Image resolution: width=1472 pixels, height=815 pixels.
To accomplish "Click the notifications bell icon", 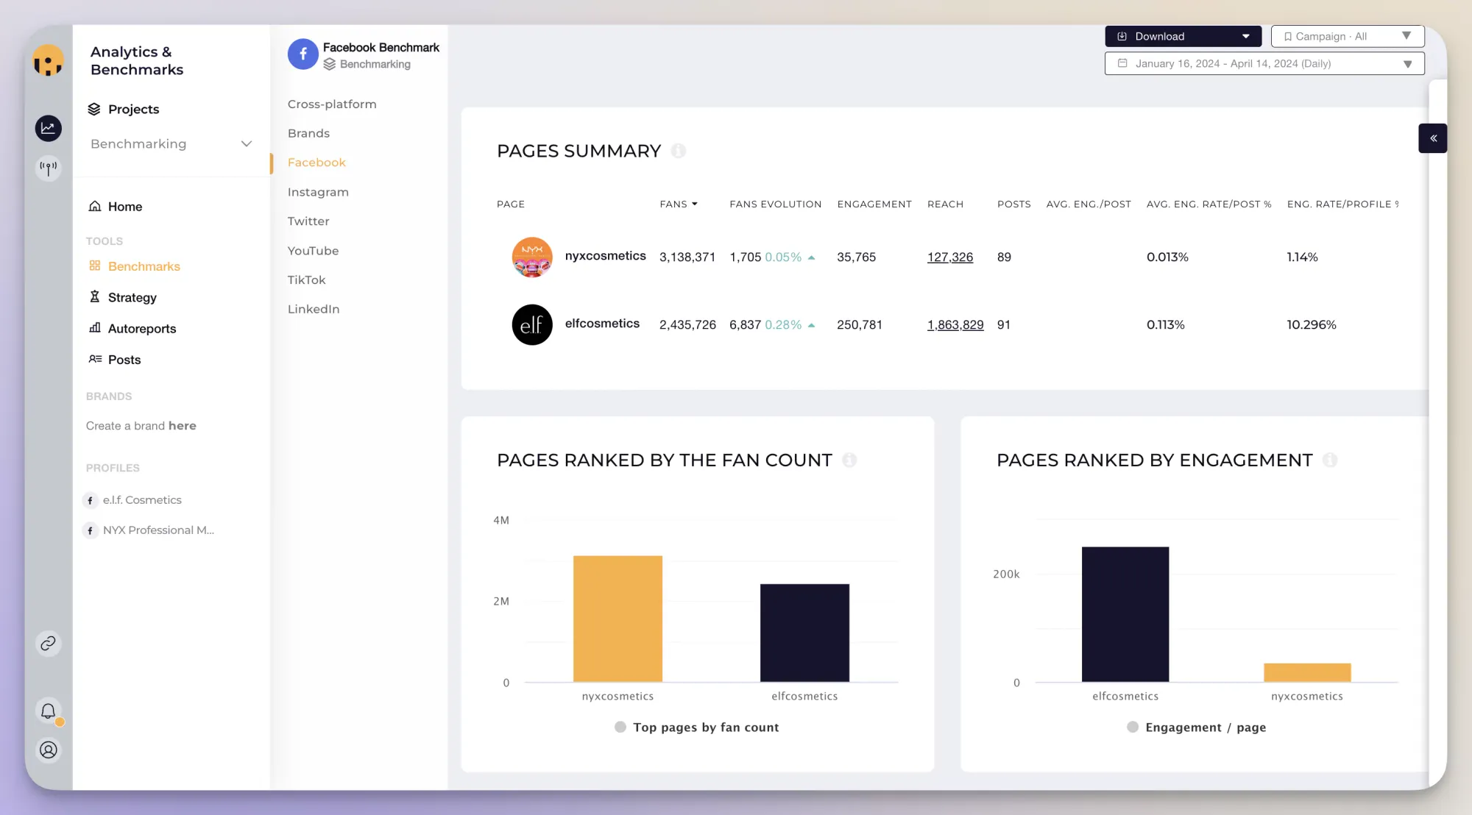I will pos(47,711).
